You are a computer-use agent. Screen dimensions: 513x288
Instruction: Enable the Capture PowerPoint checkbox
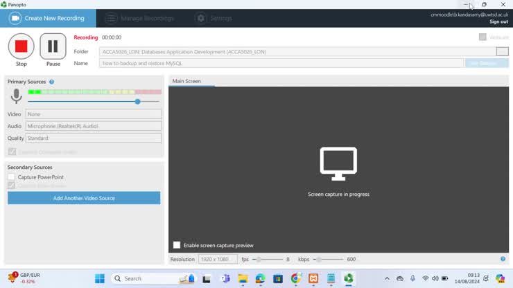pyautogui.click(x=12, y=177)
